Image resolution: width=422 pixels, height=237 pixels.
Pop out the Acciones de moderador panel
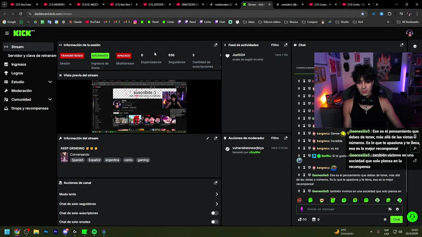pyautogui.click(x=286, y=138)
